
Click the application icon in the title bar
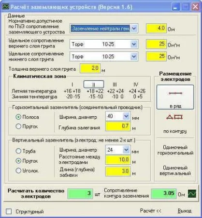click(5, 7)
